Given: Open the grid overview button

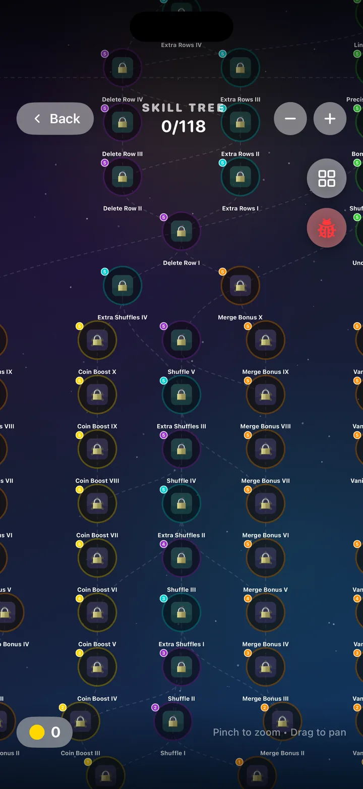Looking at the screenshot, I should 327,178.
